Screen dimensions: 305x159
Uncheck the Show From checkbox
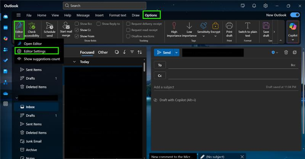(x=77, y=36)
